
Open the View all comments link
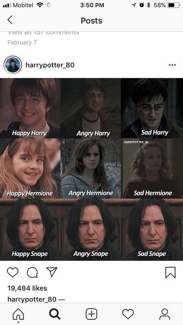coord(43,33)
